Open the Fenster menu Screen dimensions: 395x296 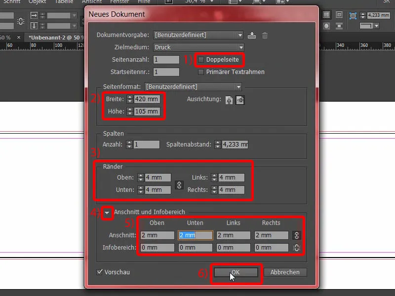click(119, 1)
